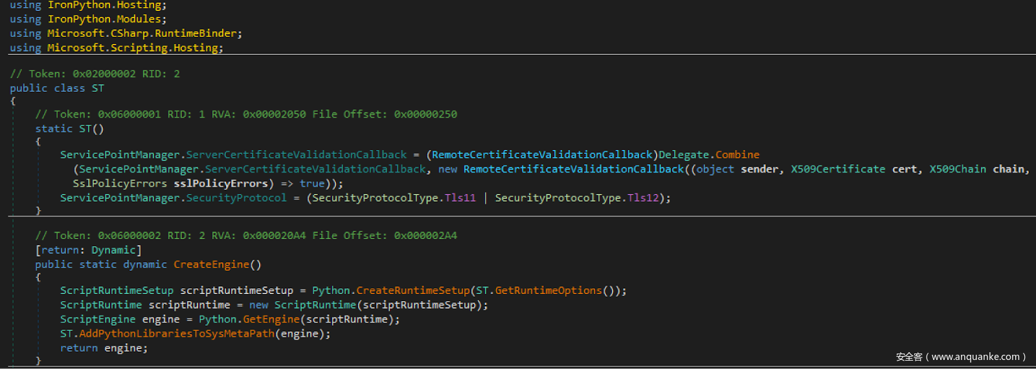Click the IronPython.Hosting namespace in using line

pos(106,5)
